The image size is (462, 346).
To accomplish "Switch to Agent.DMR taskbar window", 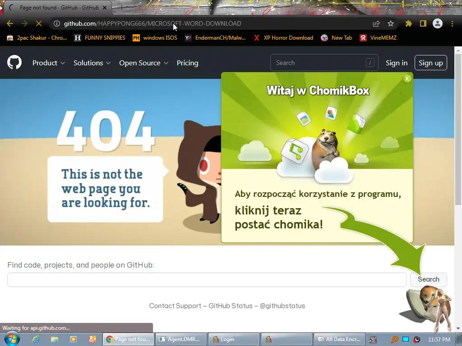I will point(181,339).
